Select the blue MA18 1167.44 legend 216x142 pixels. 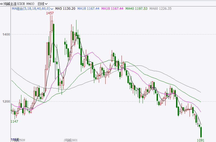point(87,9)
